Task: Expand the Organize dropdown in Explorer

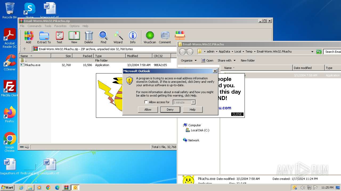Action: click(189, 60)
